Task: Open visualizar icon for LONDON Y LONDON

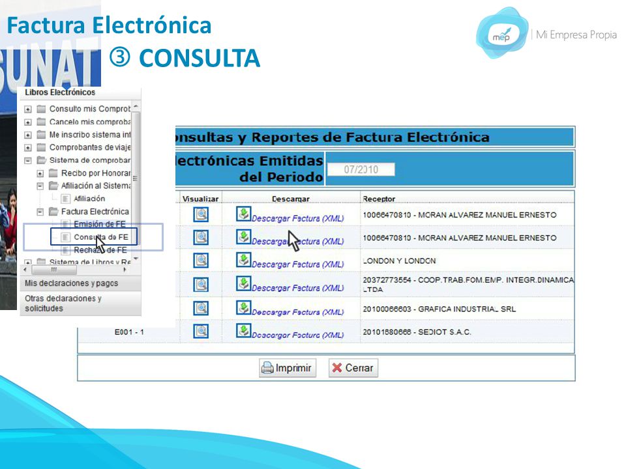Action: (x=201, y=261)
